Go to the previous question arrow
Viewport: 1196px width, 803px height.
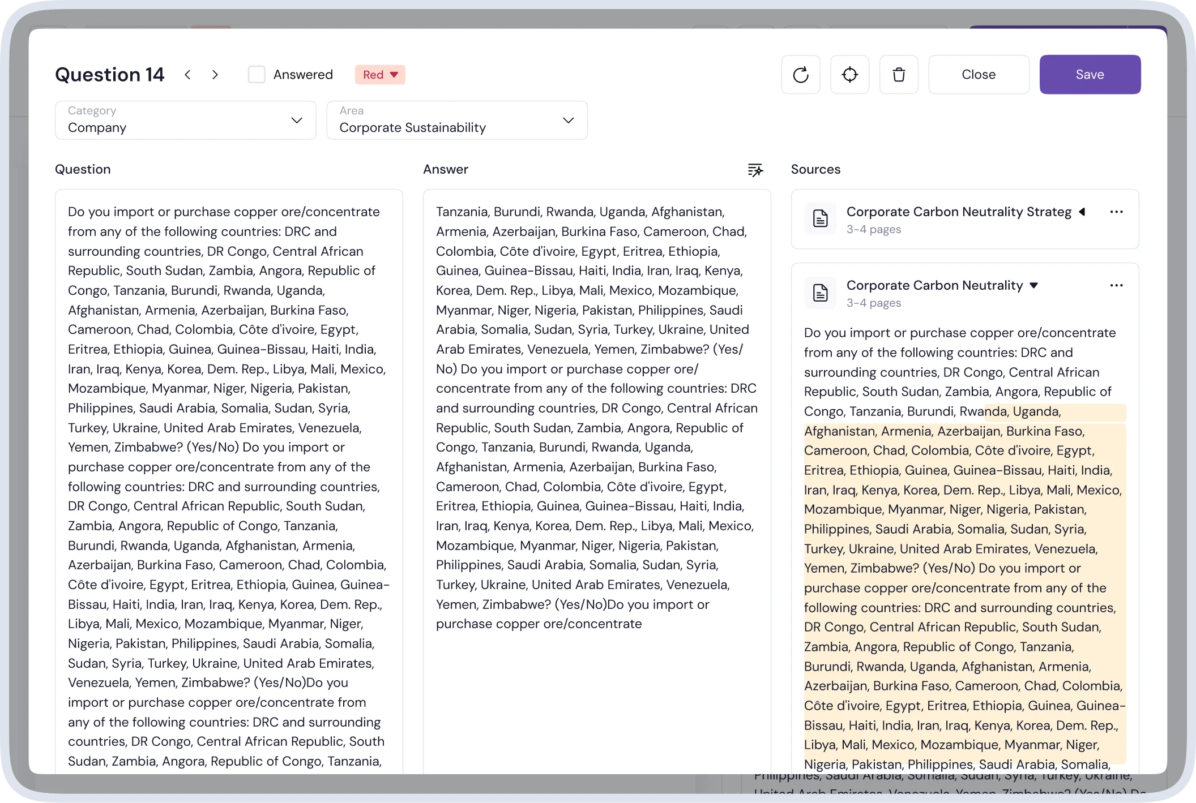pyautogui.click(x=187, y=75)
